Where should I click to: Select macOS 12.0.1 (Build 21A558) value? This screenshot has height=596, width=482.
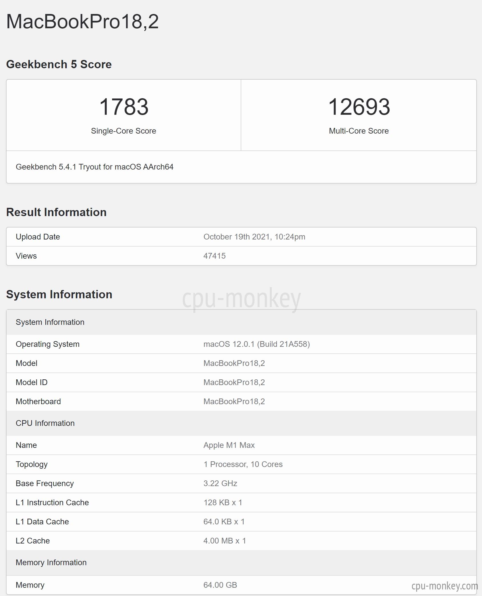pyautogui.click(x=256, y=344)
